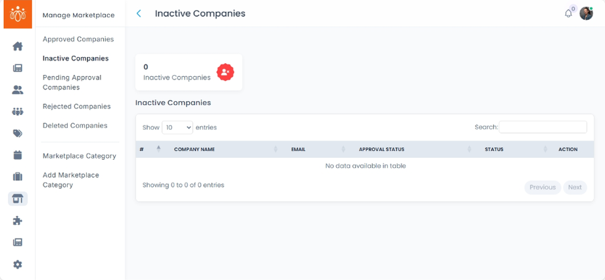Select Pending Approval Companies menu item
This screenshot has height=280, width=605.
tap(72, 82)
